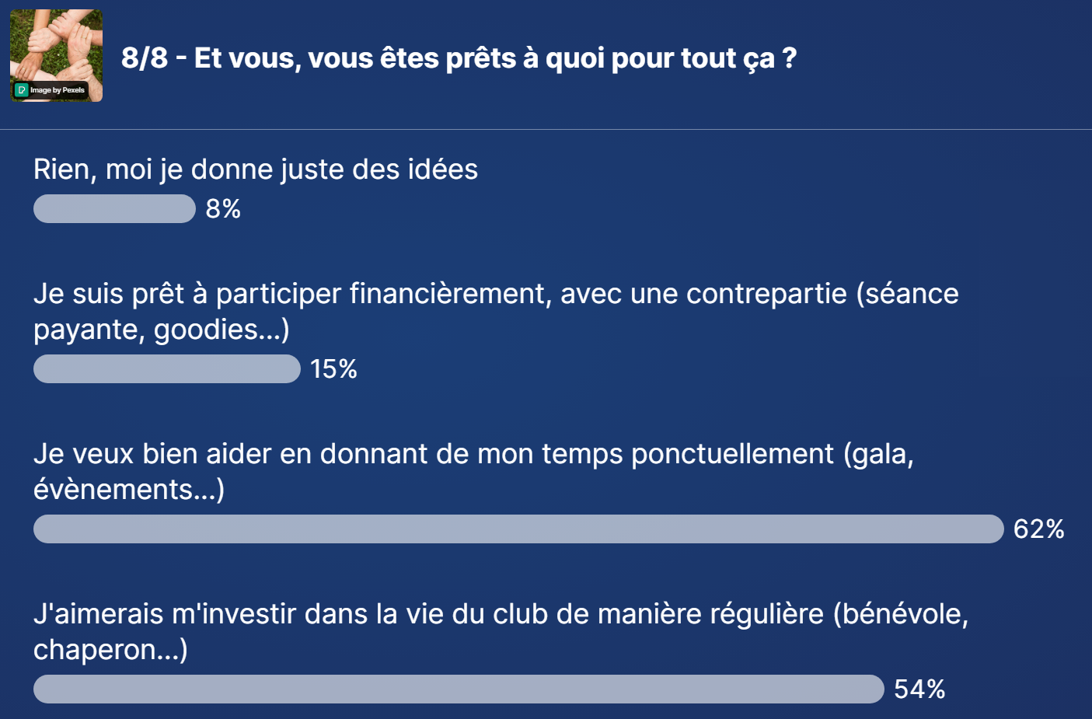Click the 8% result bar

click(114, 208)
